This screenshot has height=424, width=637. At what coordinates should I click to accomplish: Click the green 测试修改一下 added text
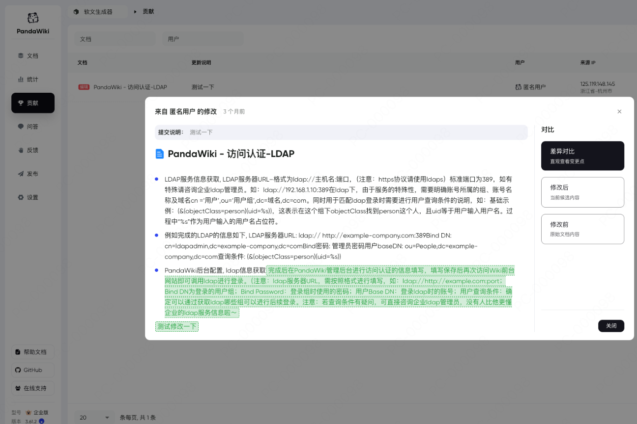point(177,326)
